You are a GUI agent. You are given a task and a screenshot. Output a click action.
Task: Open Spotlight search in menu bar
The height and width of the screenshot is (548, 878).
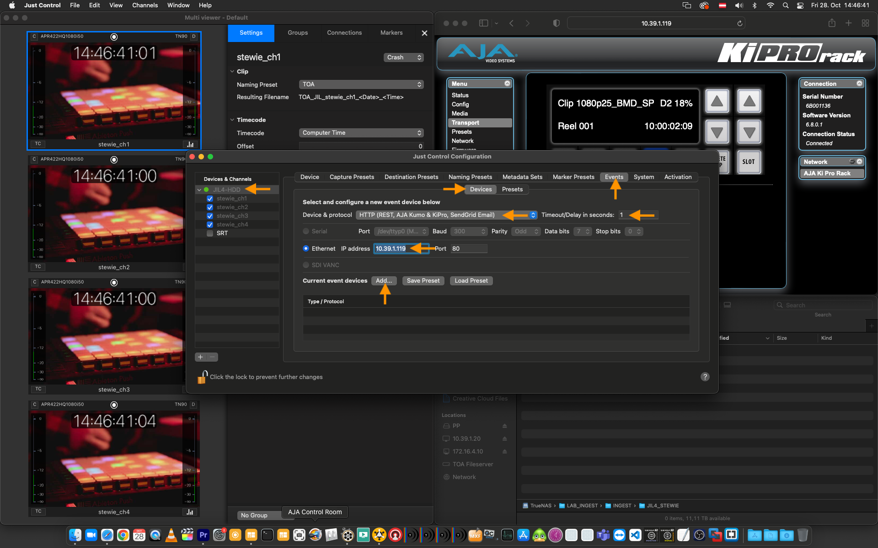coord(785,5)
